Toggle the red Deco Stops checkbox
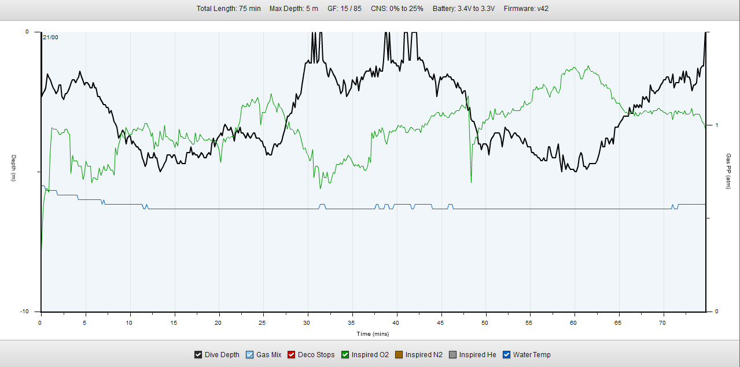Viewport: 740px width, 367px height. click(x=292, y=355)
